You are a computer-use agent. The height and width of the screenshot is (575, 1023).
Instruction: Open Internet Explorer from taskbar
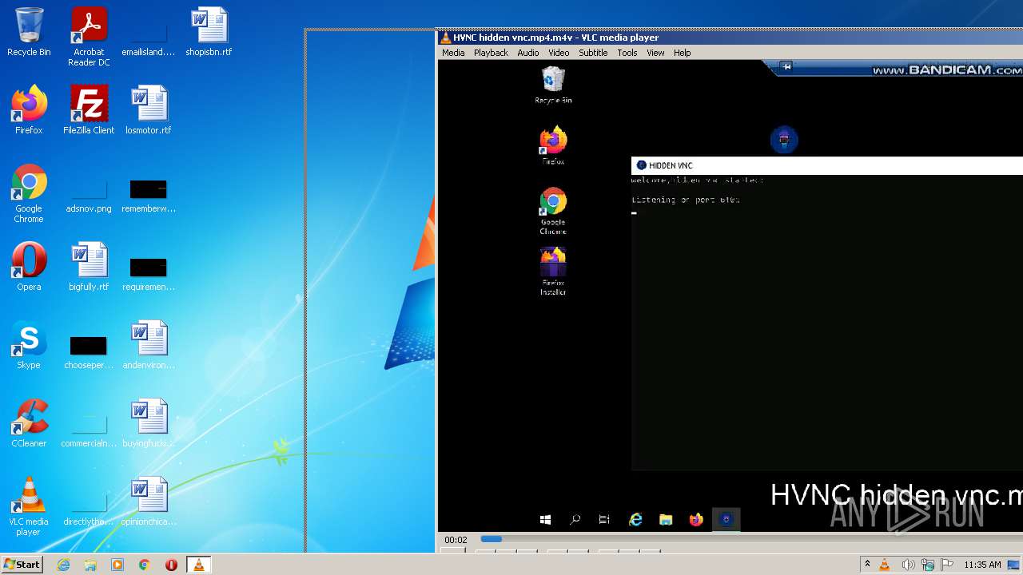[64, 565]
